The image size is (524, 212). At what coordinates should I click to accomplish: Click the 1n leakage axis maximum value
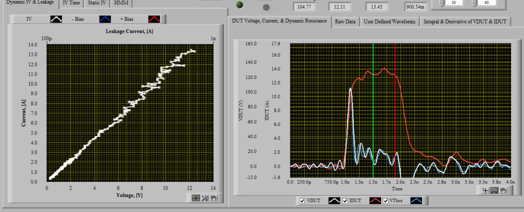213,39
